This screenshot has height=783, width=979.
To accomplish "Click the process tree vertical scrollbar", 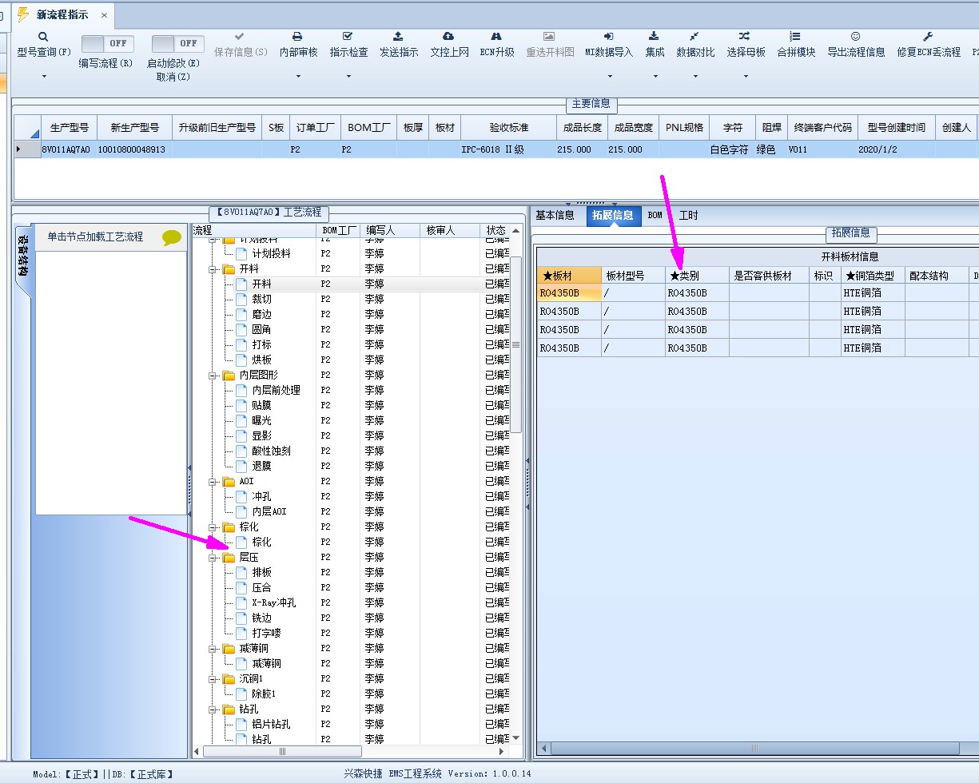I will 515,344.
